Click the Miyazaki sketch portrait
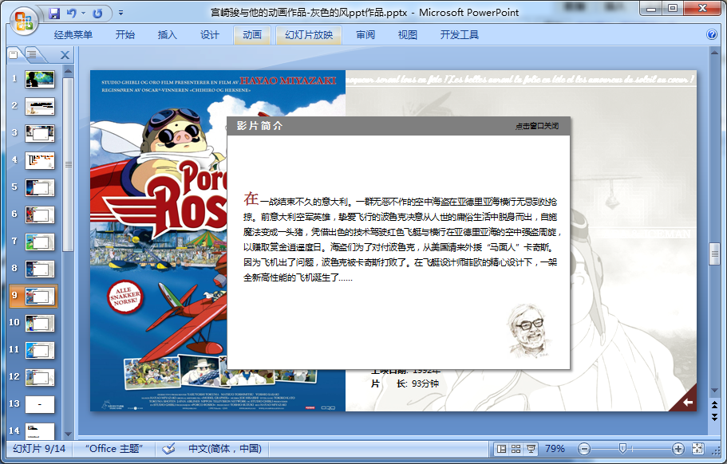Screen dimensions: 727x464 pyautogui.click(x=529, y=331)
